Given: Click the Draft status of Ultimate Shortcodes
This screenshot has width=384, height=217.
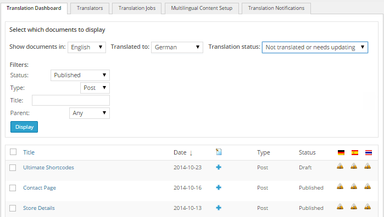Looking at the screenshot, I should (x=305, y=167).
